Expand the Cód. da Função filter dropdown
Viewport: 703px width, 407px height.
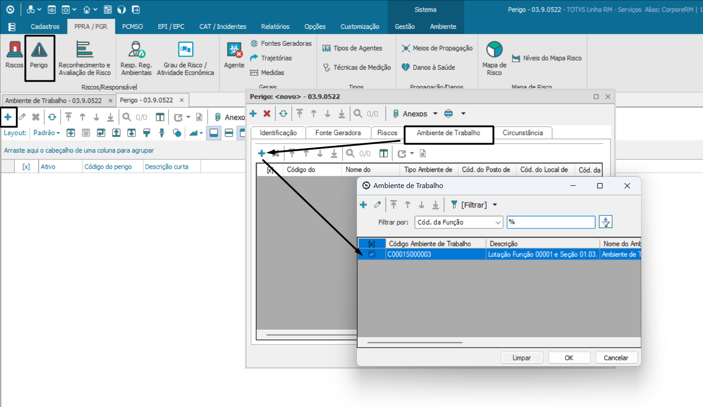coord(498,222)
